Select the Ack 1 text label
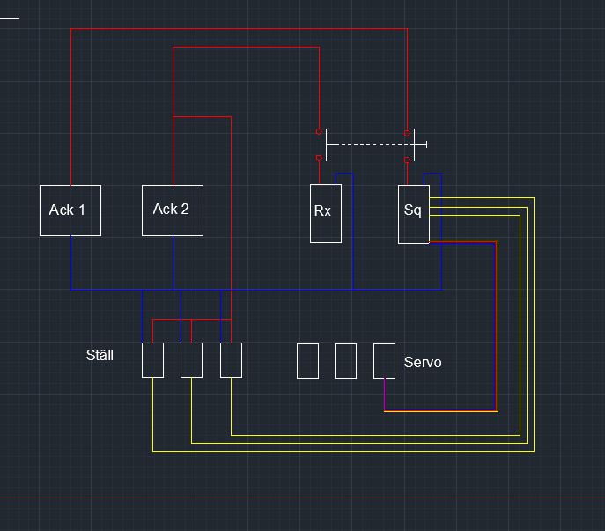Viewport: 605px width, 531px height. click(67, 210)
